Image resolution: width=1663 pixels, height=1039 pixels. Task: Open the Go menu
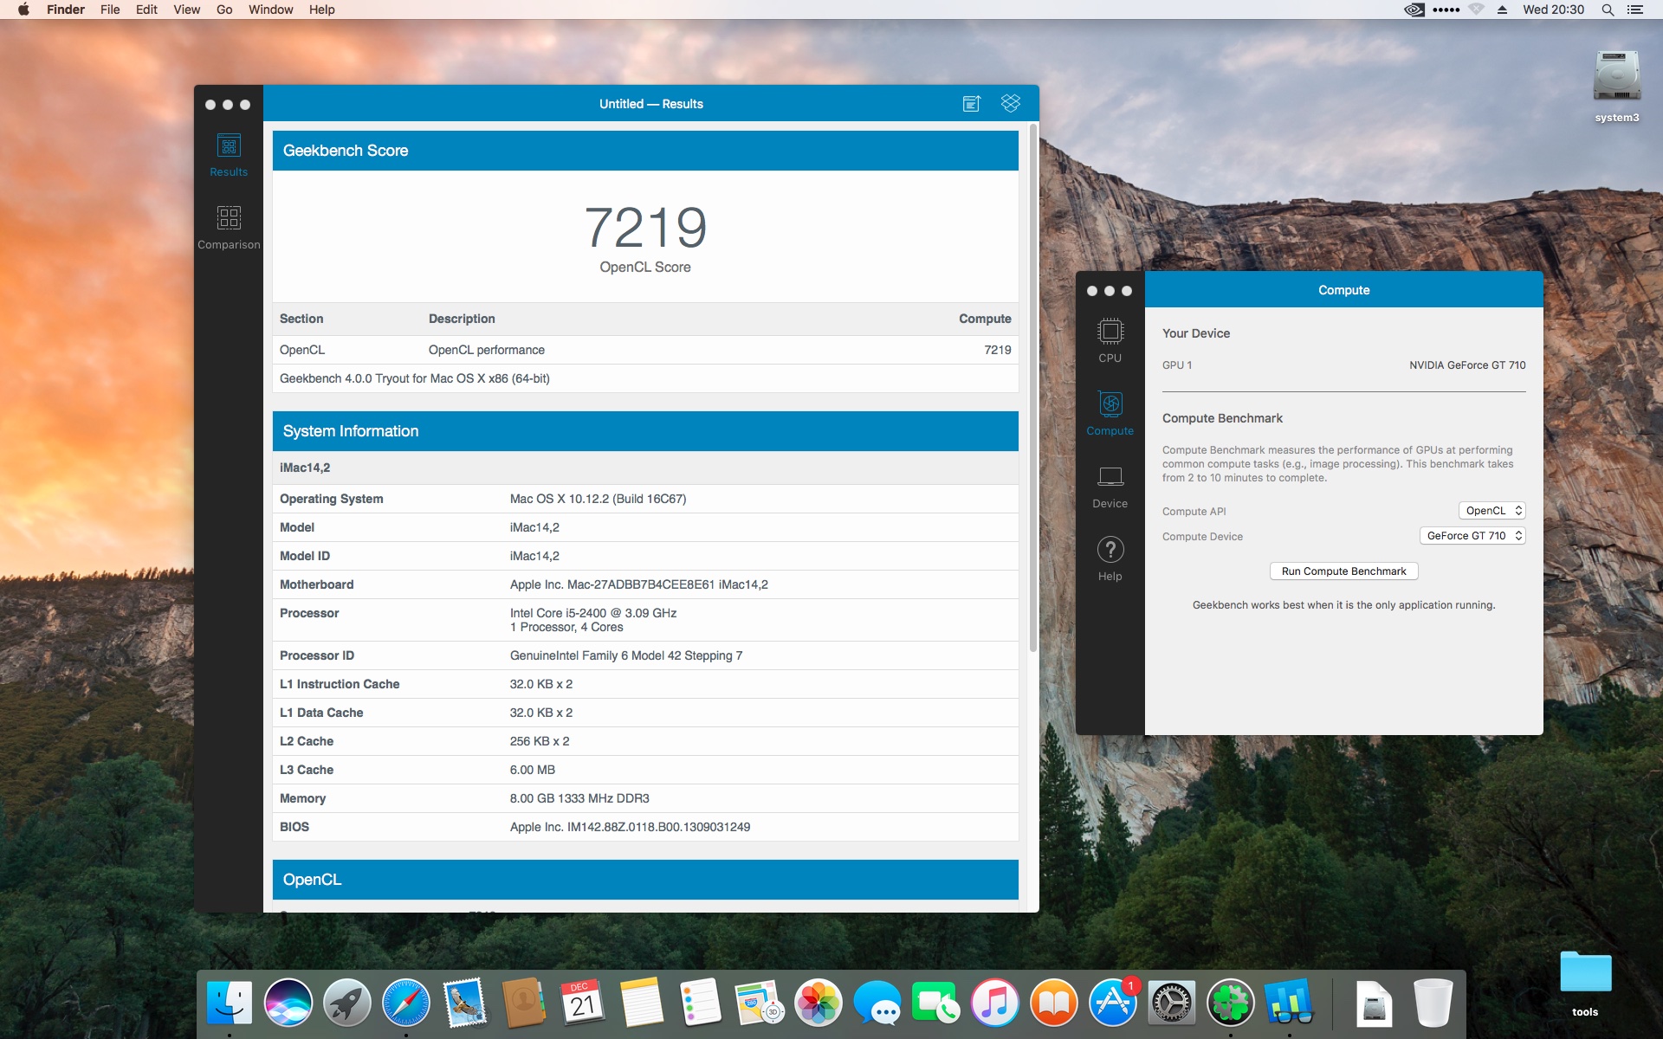224,10
